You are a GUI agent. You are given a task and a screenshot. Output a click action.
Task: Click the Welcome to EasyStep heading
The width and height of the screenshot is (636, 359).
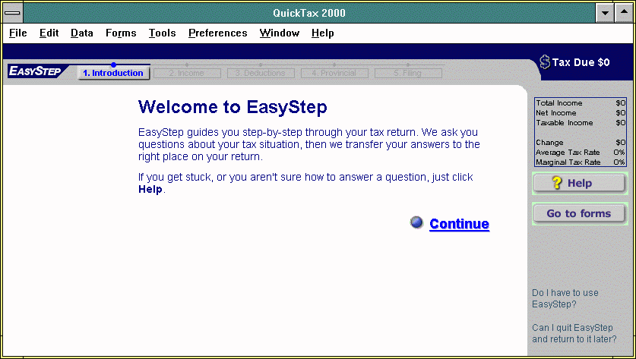pyautogui.click(x=233, y=107)
